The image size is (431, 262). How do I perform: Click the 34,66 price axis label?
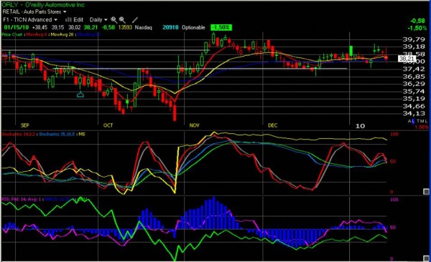click(x=414, y=106)
